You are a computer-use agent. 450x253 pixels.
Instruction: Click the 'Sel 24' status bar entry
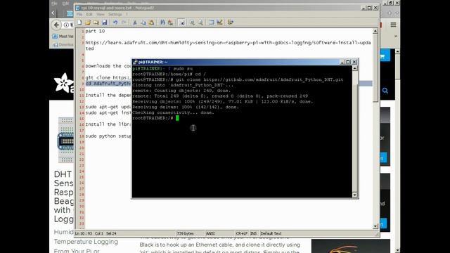click(x=111, y=233)
